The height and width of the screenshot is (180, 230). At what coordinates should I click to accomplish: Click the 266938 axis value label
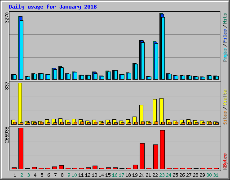(x=7, y=135)
